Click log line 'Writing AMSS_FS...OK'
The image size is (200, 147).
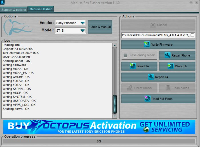pos(18,73)
